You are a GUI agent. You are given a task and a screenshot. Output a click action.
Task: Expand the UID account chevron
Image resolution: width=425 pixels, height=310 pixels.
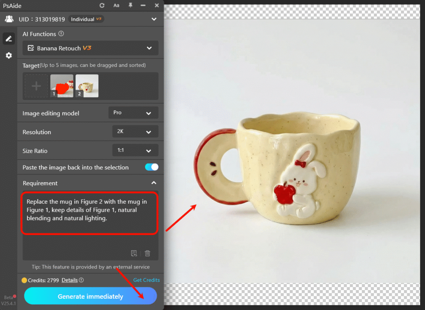tap(154, 19)
